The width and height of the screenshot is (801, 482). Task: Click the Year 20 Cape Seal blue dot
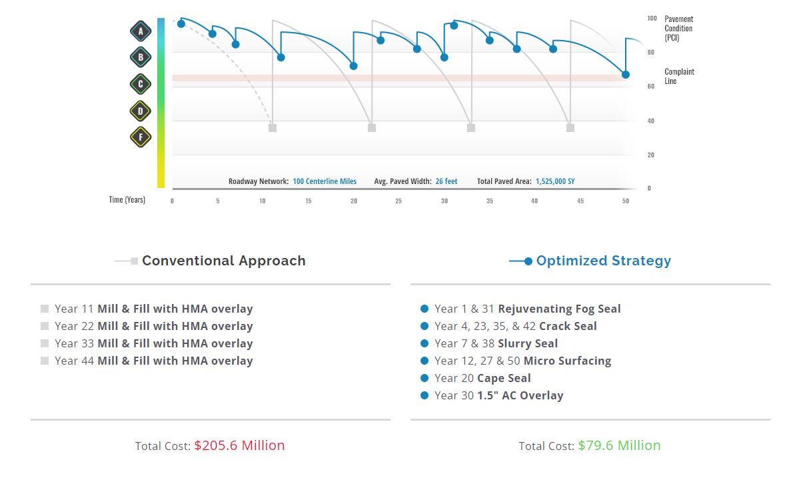[354, 66]
